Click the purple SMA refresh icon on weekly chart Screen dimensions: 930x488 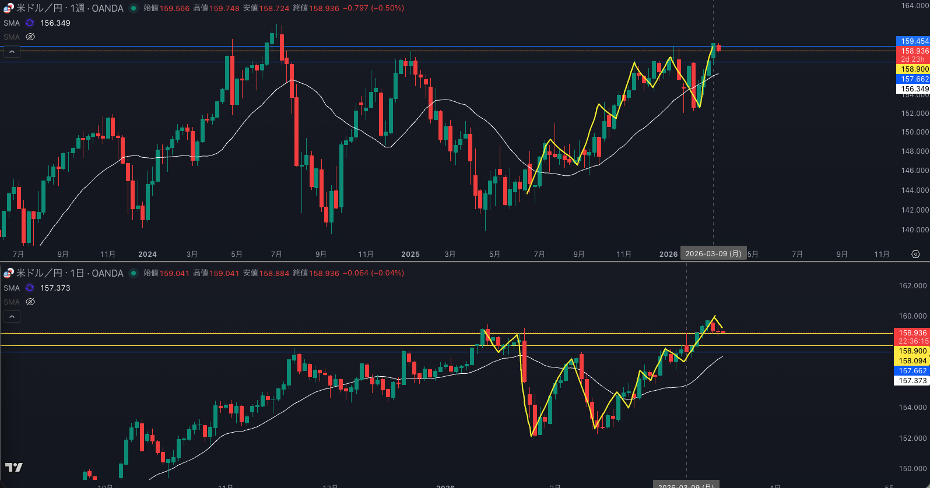[x=30, y=23]
